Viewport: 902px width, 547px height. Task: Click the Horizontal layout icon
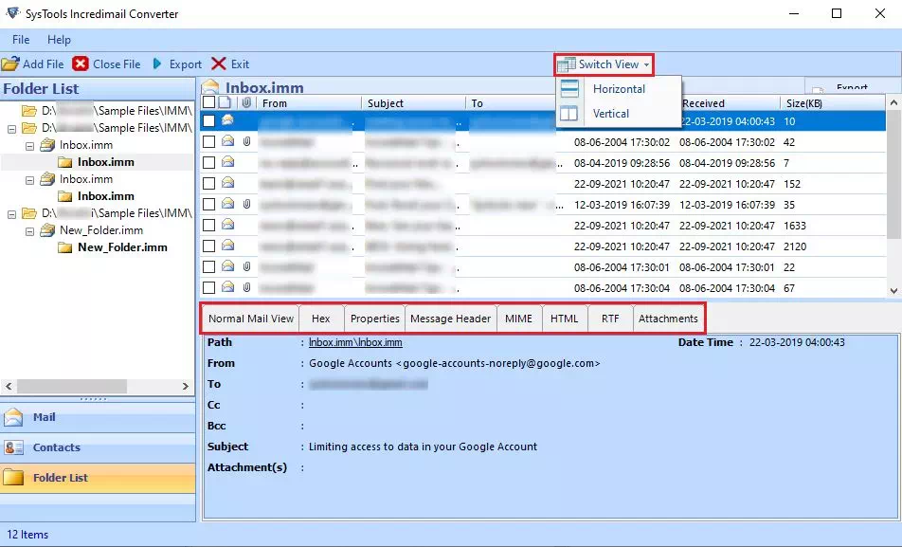click(569, 89)
